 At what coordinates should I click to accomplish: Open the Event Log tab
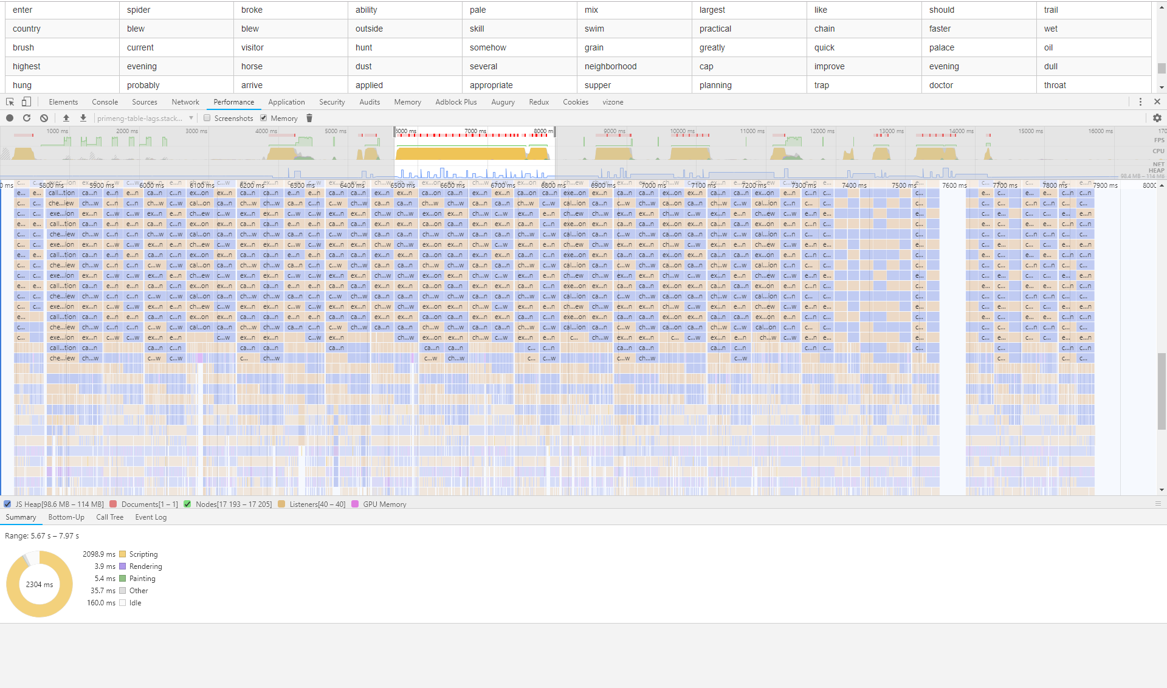point(150,517)
